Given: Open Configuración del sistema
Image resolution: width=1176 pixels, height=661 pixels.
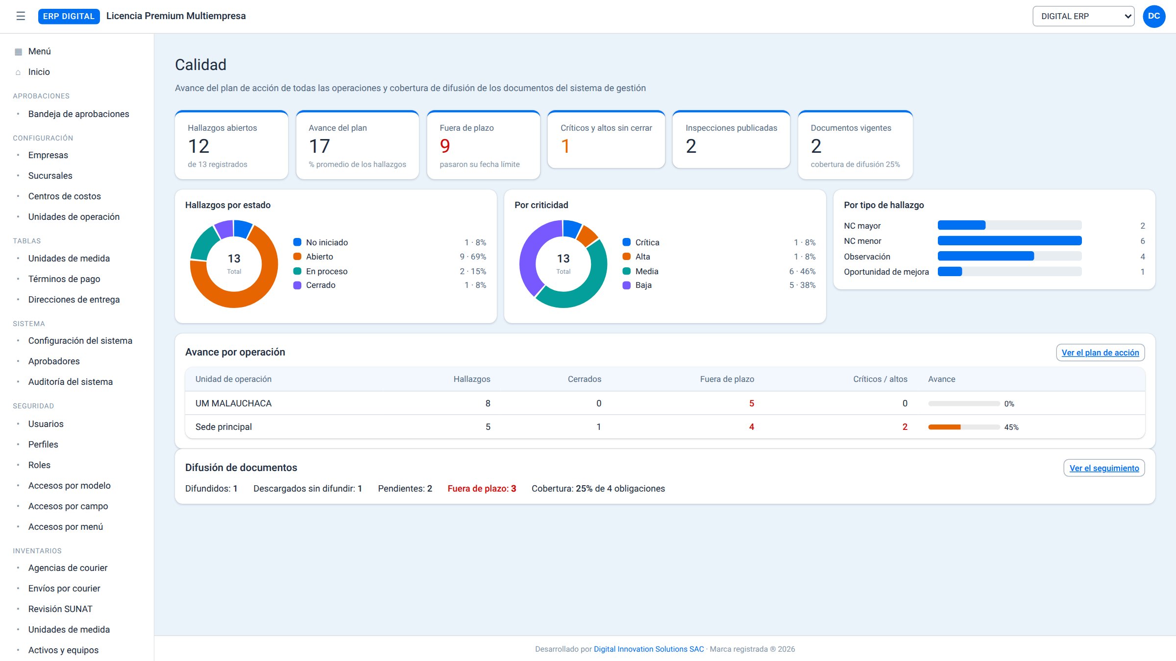Looking at the screenshot, I should (x=80, y=341).
